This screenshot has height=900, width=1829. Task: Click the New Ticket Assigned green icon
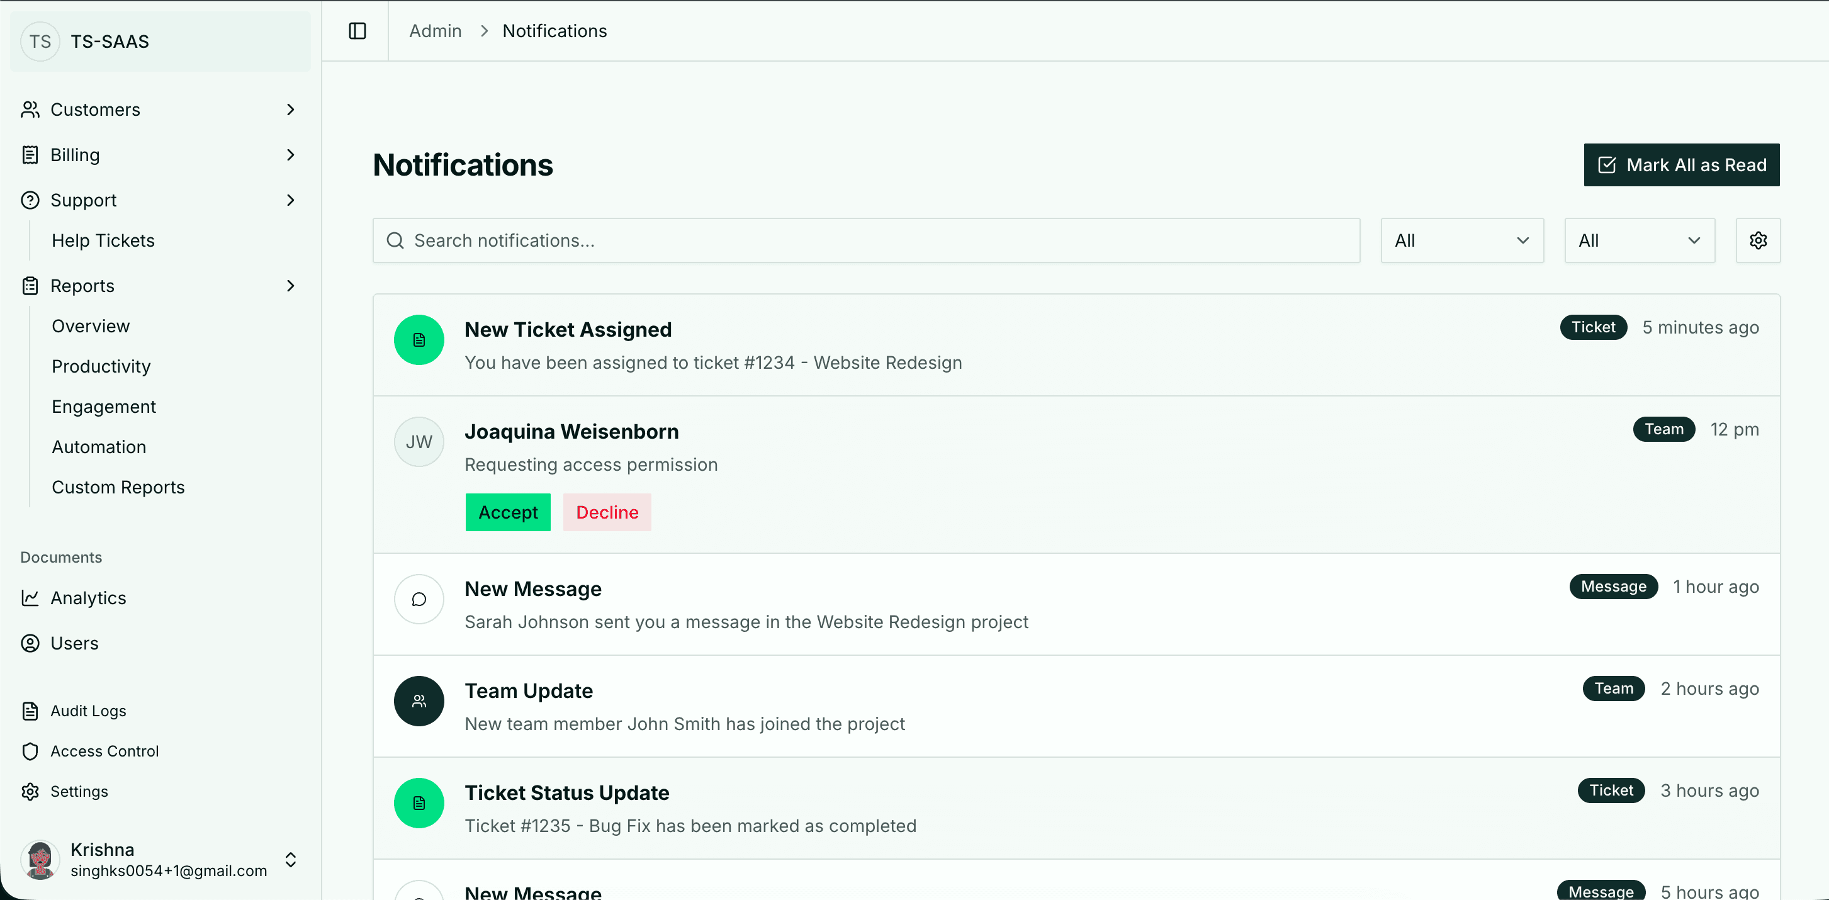pos(419,340)
